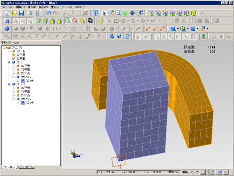Select the arrow pointer selection tool
The image size is (234, 176).
(x=104, y=13)
